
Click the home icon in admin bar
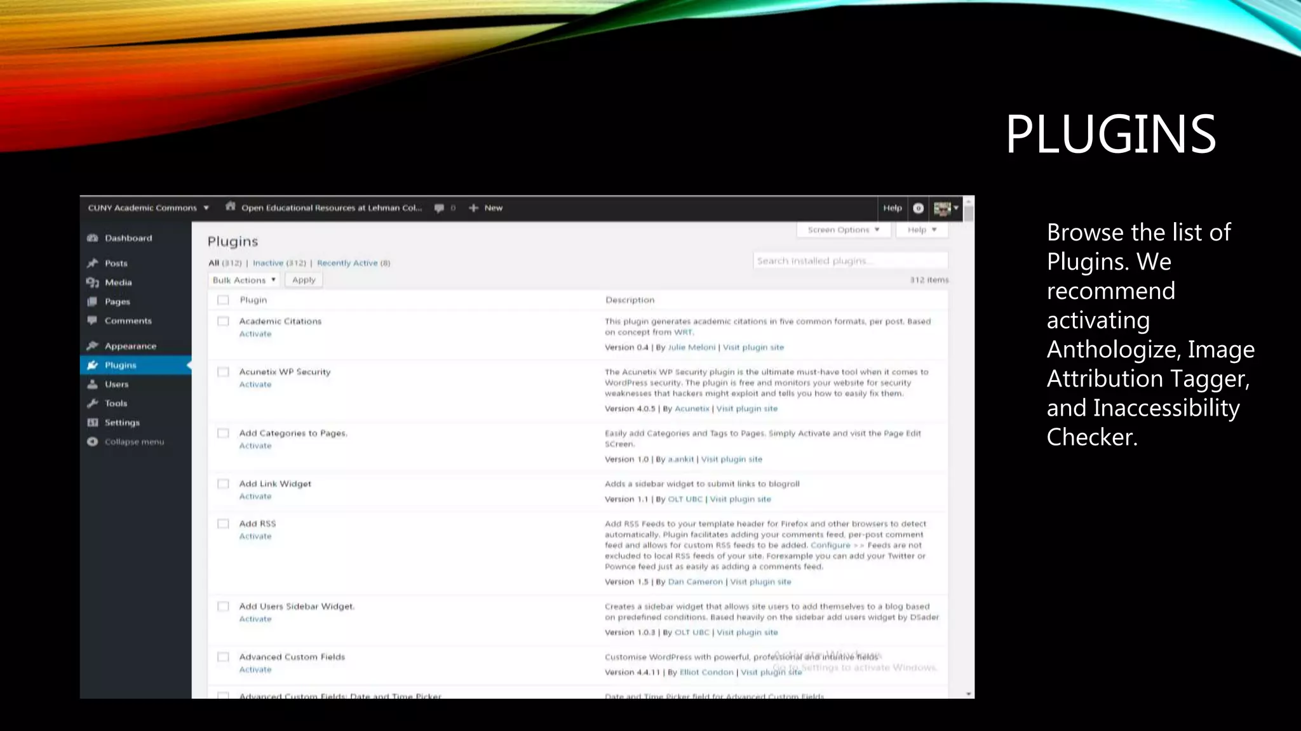point(231,207)
